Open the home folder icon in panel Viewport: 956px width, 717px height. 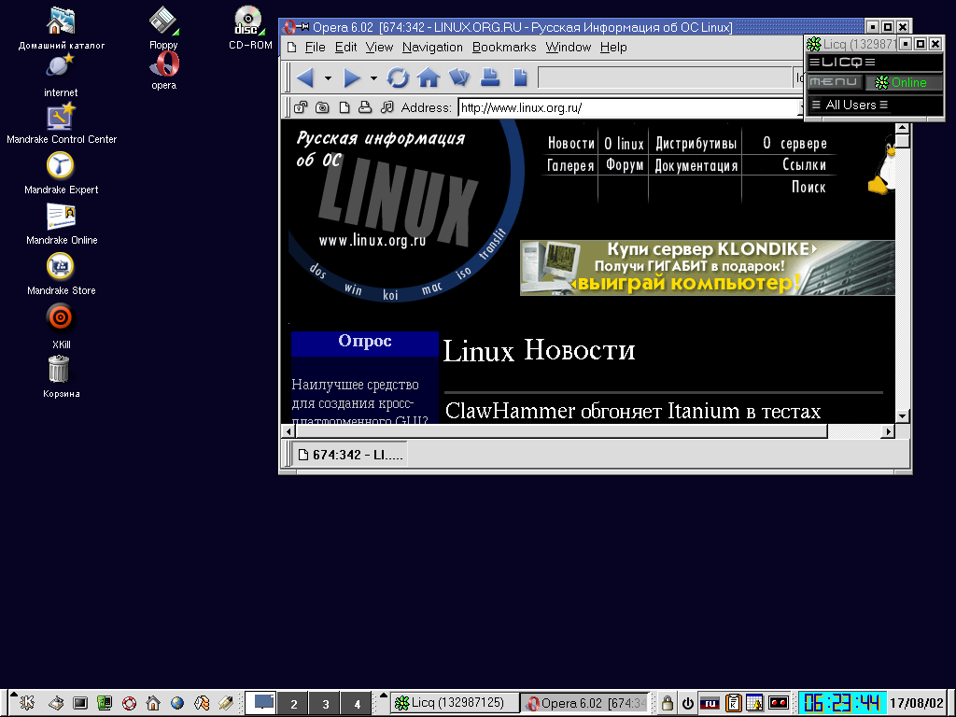coord(153,703)
